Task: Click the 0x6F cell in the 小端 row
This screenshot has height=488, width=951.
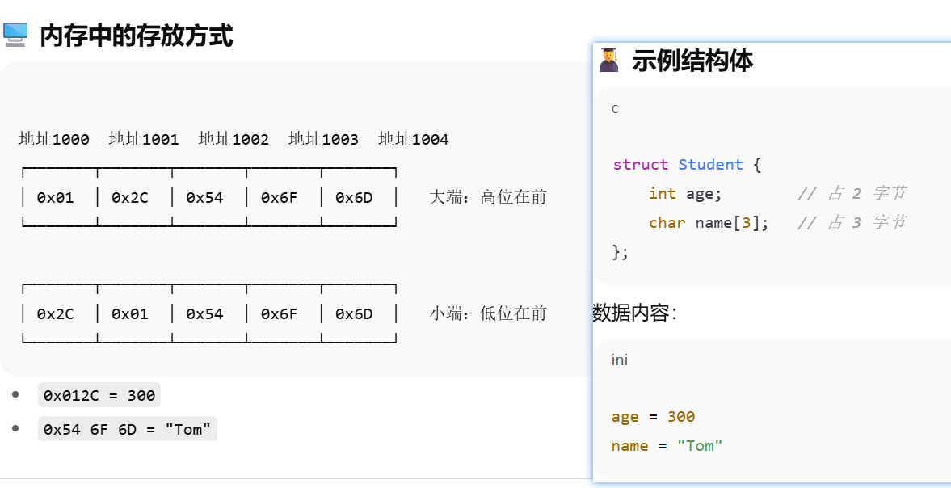Action: click(x=280, y=314)
